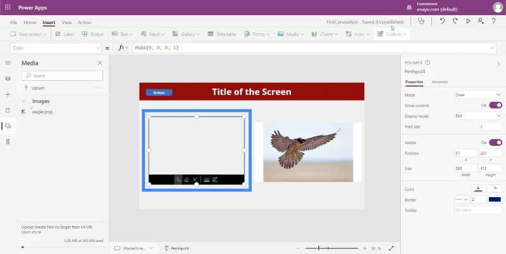506x254 pixels.
Task: Switch to the Action tab
Action: point(85,22)
